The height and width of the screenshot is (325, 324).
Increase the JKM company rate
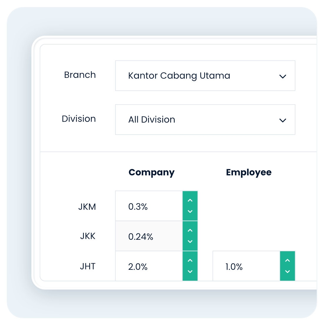[x=190, y=200]
